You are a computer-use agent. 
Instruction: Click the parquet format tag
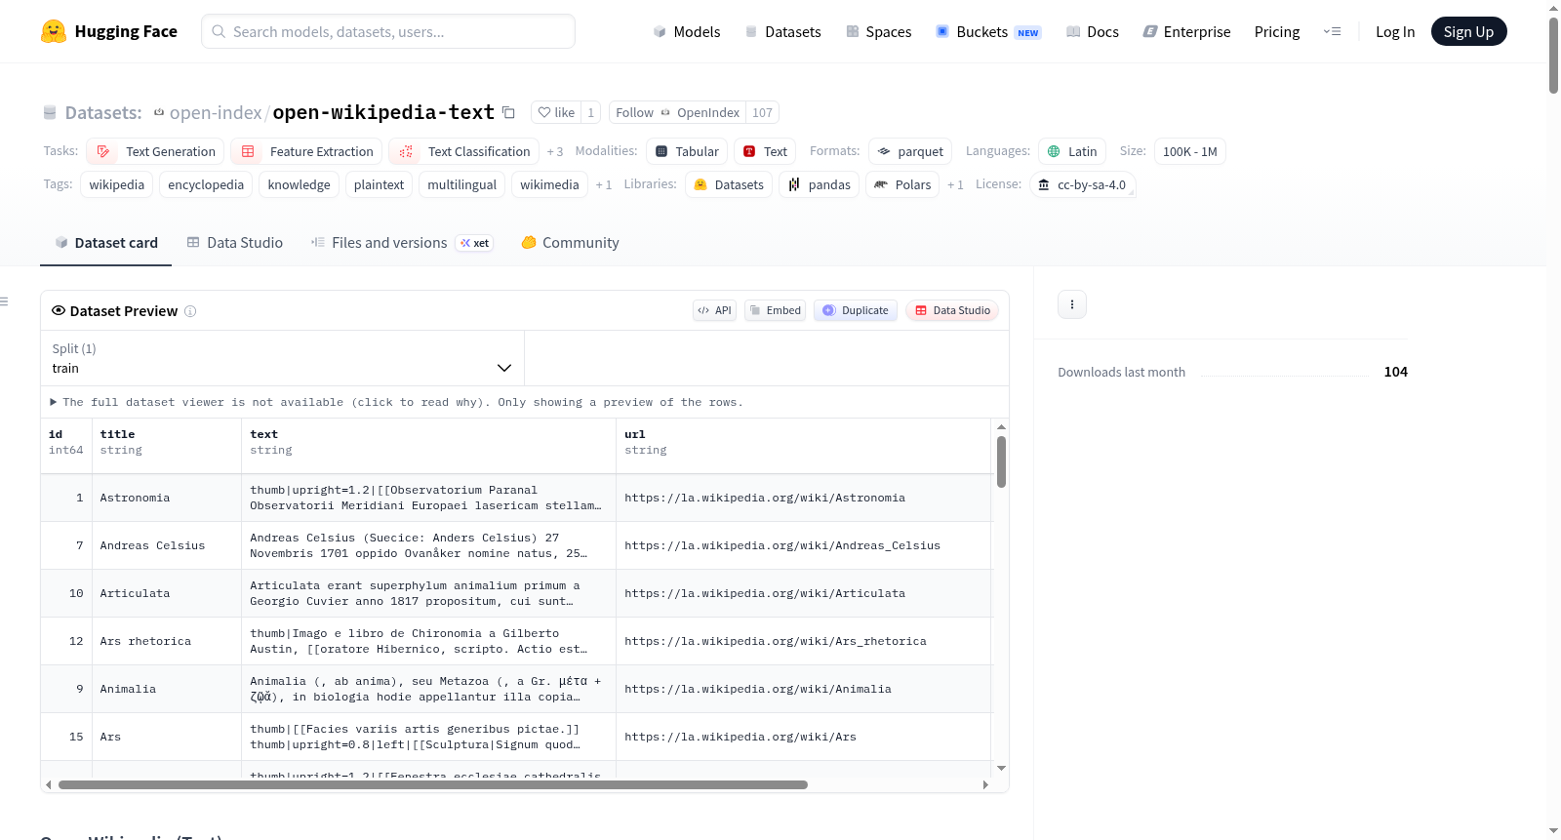910,151
